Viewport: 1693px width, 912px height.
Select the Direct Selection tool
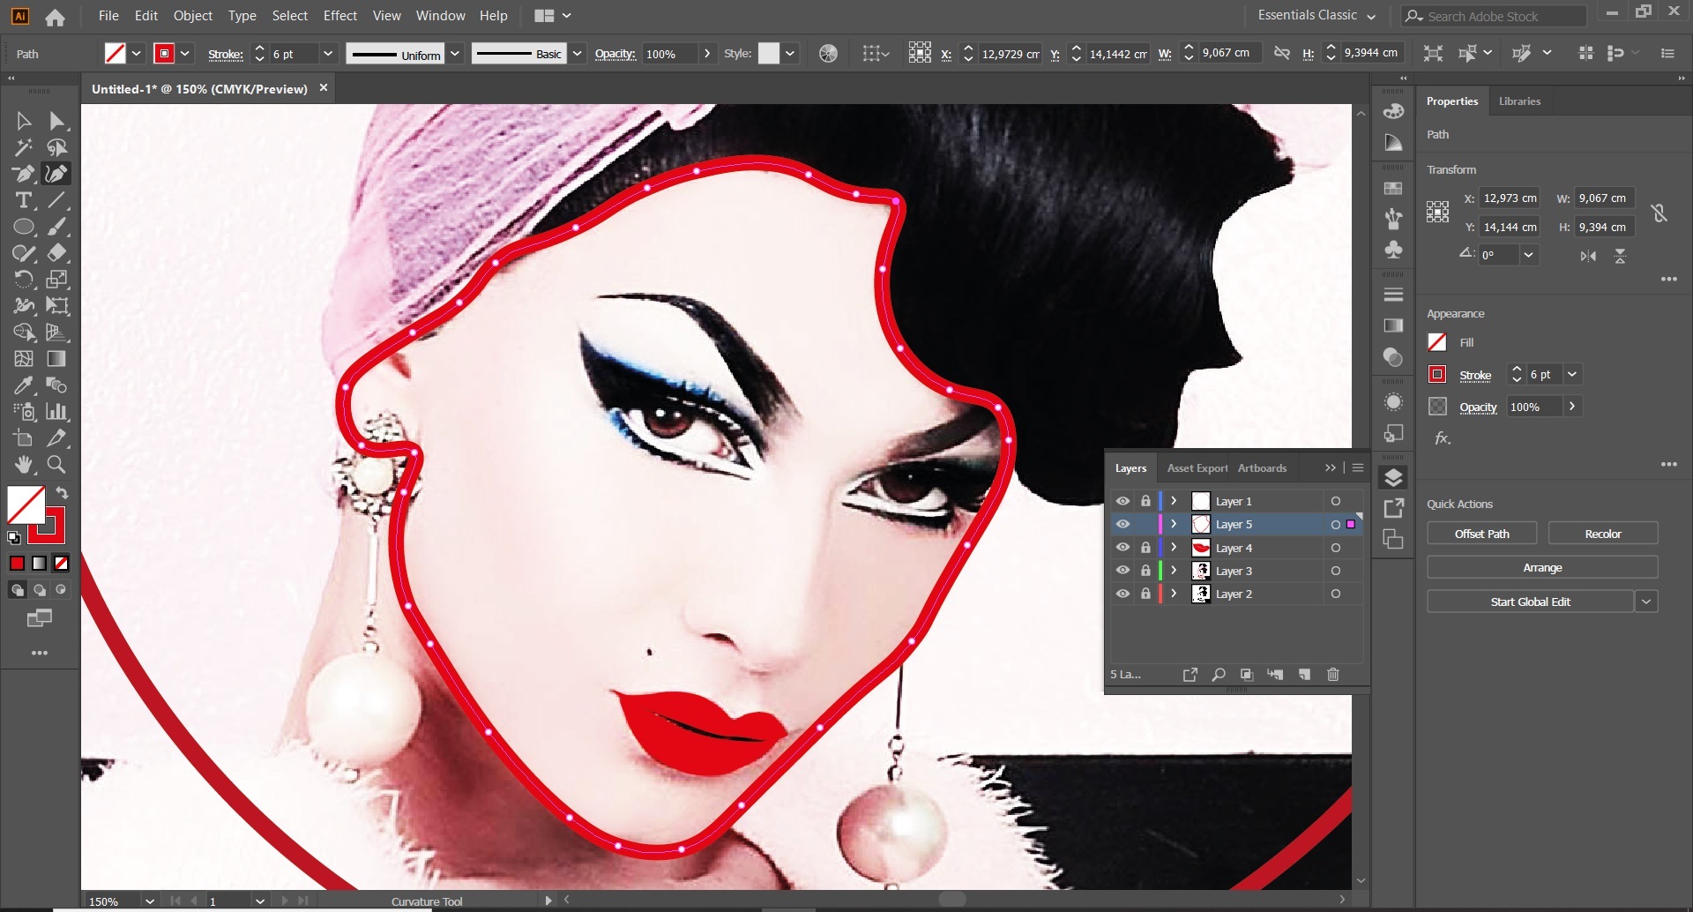(x=57, y=121)
